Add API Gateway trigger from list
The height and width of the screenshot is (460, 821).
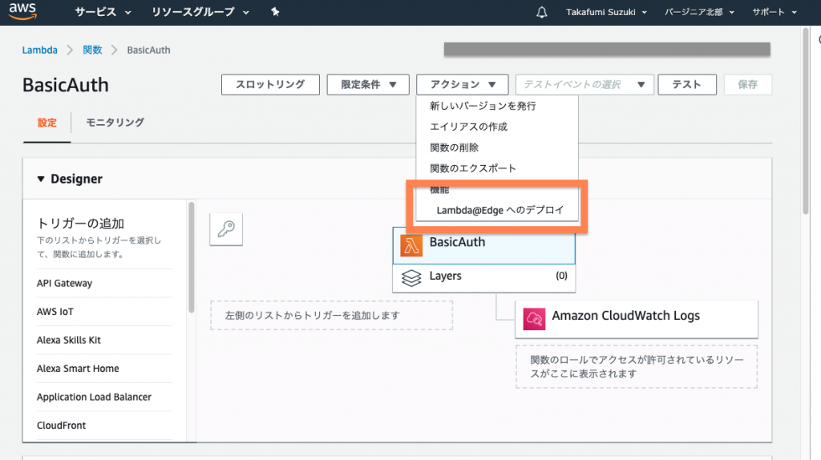(x=64, y=283)
